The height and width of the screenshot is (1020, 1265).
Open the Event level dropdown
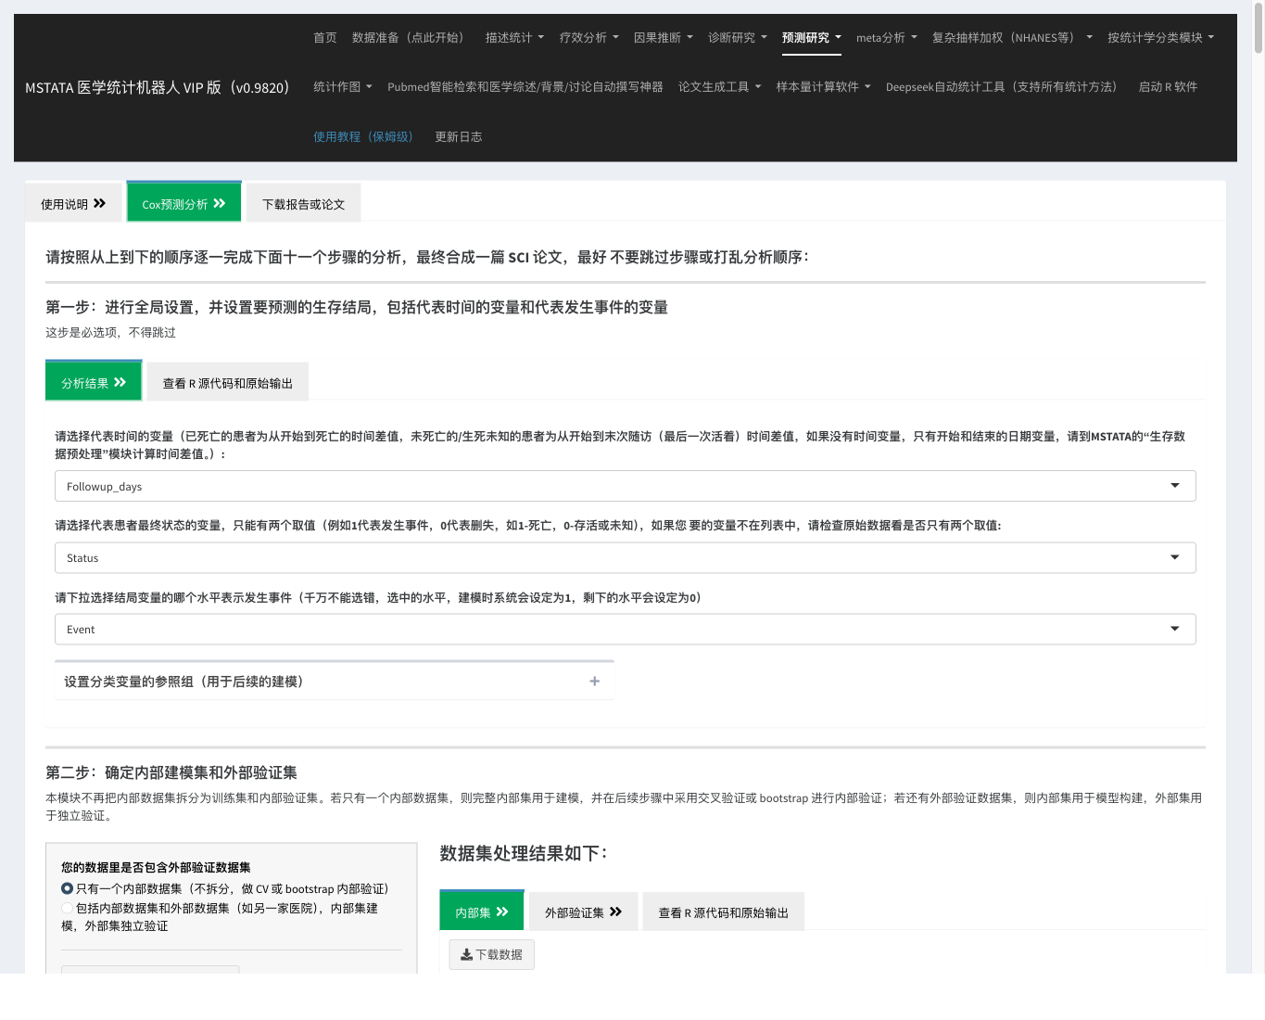click(x=625, y=629)
